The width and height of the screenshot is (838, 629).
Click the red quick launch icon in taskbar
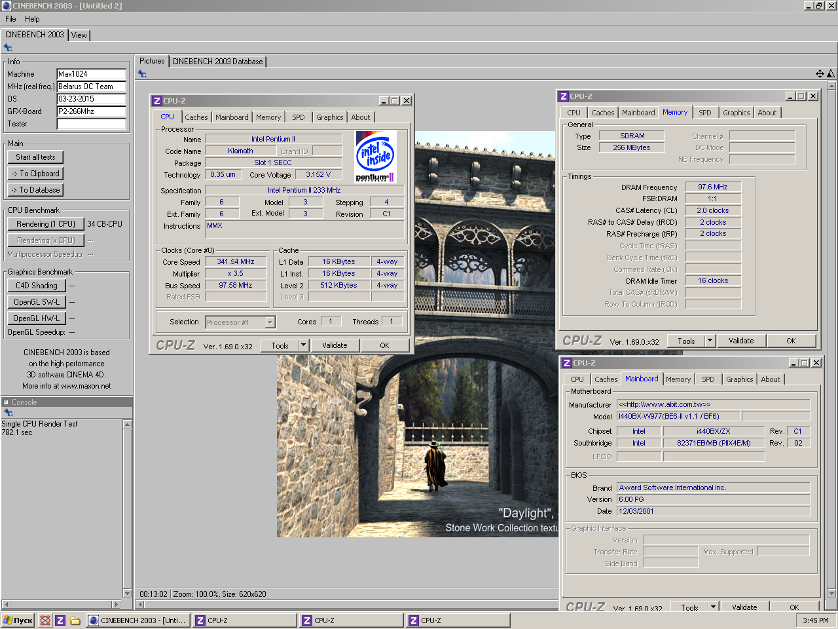[45, 620]
